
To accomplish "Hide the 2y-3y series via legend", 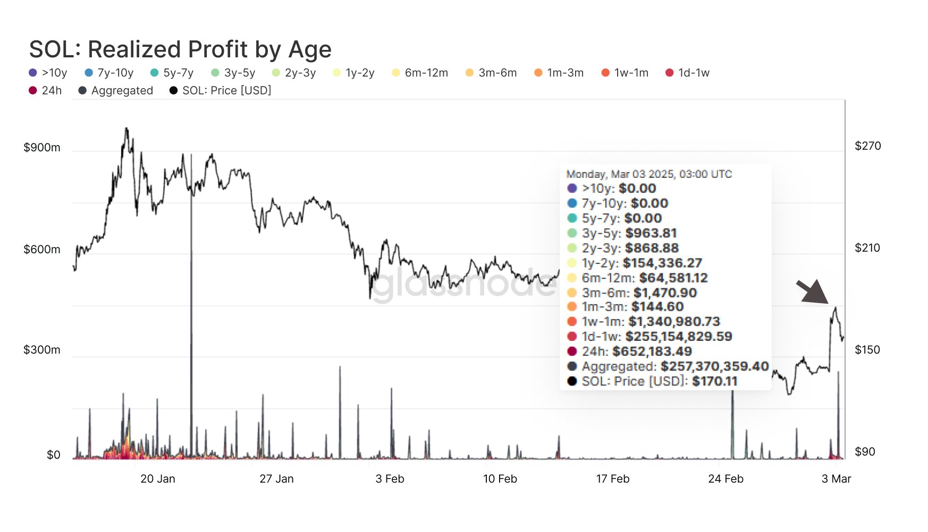I will click(294, 73).
